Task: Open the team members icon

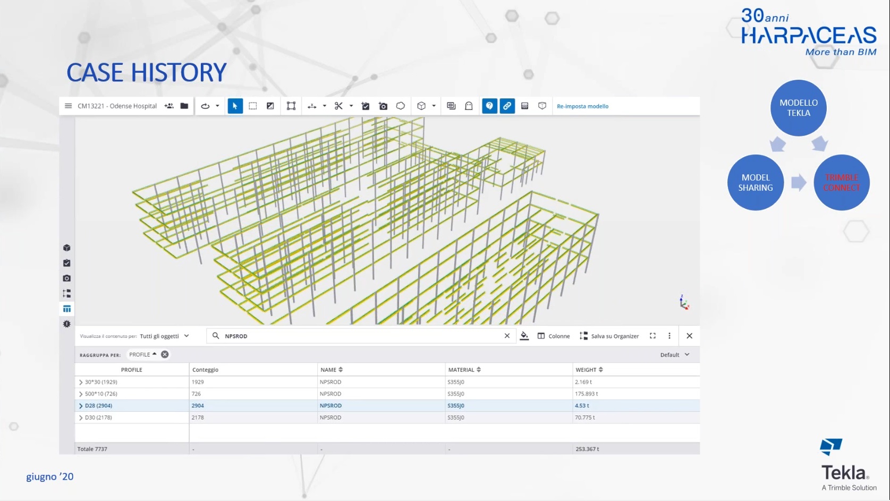Action: click(x=169, y=106)
